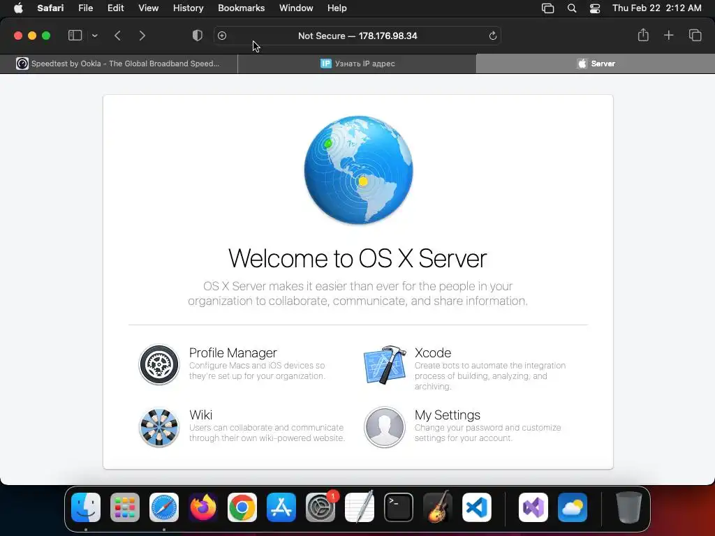The height and width of the screenshot is (536, 715).
Task: Click the My Settings user silhouette icon
Action: point(385,427)
